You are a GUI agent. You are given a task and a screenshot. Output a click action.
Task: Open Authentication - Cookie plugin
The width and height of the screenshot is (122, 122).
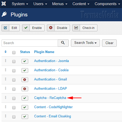pyautogui.click(x=51, y=70)
